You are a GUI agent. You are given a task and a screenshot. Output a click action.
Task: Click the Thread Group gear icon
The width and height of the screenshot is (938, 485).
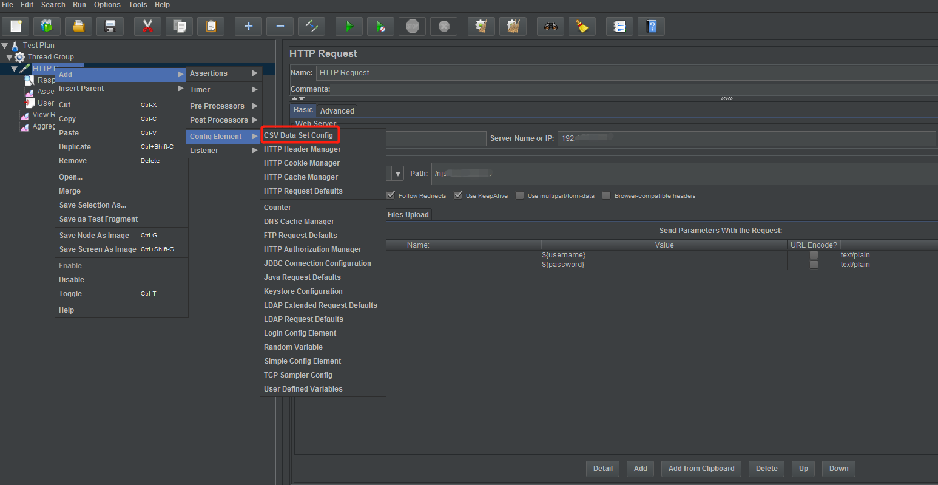20,57
